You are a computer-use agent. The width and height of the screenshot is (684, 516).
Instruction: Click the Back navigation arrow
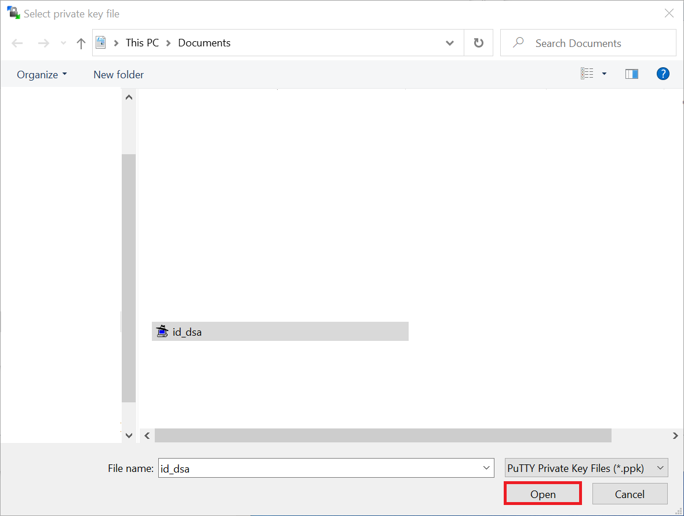[x=17, y=43]
